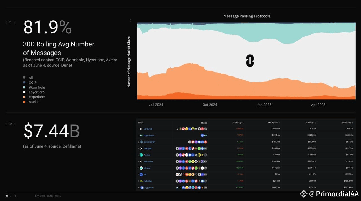Click the $7.44B headline figure
The width and height of the screenshot is (361, 201).
click(51, 131)
